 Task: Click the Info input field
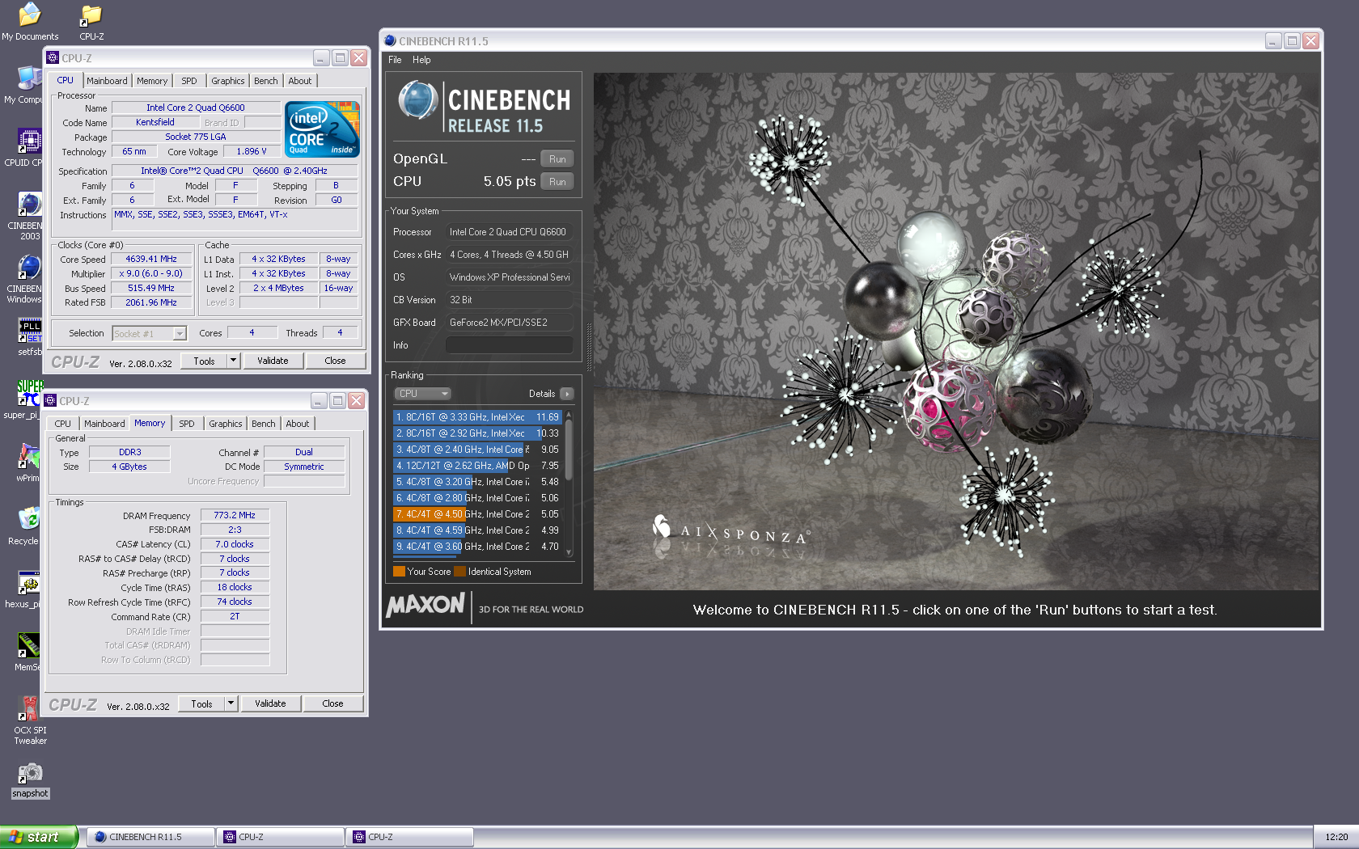coord(509,345)
